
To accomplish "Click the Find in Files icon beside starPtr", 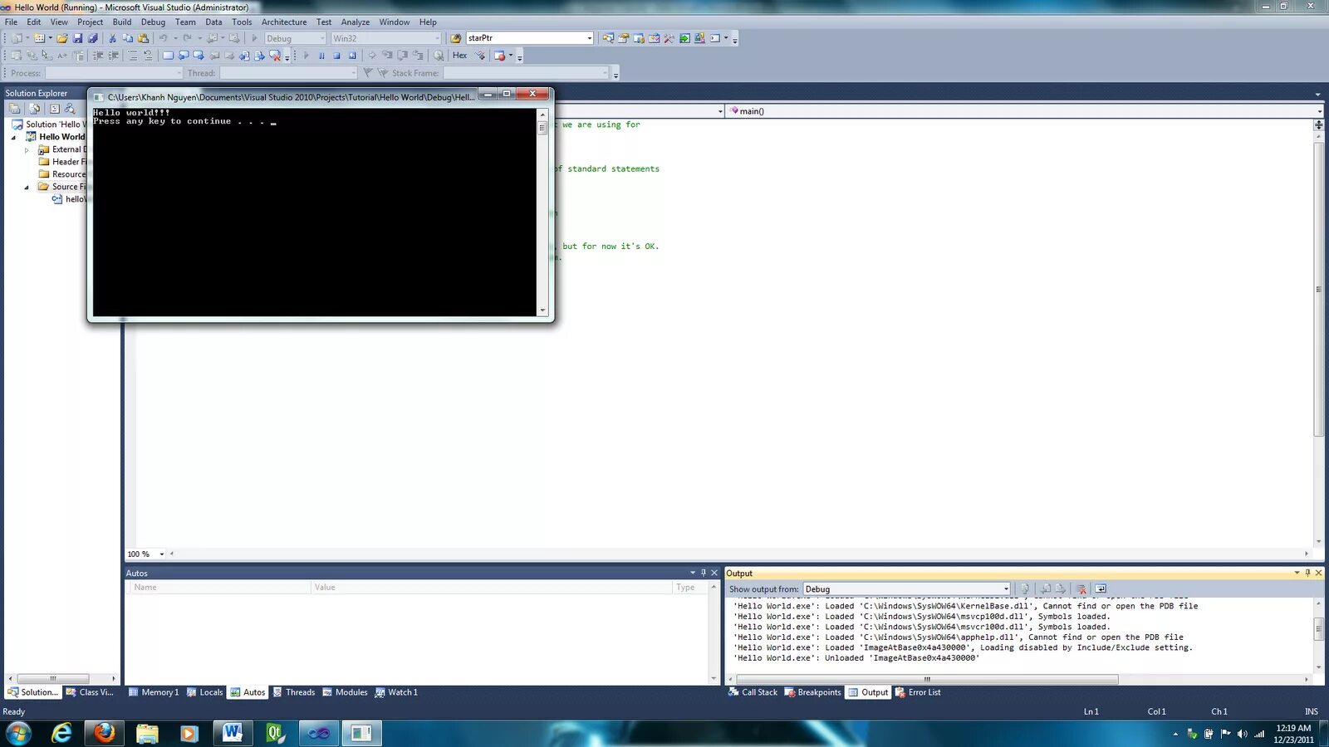I will point(455,38).
